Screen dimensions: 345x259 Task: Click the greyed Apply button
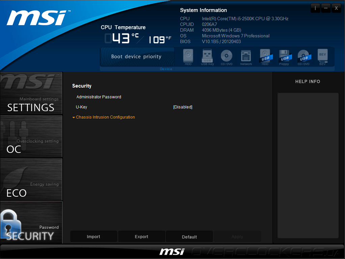point(237,236)
